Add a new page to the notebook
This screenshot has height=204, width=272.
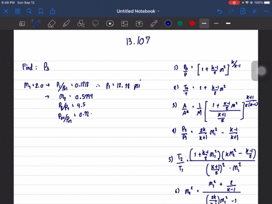pos(243,11)
